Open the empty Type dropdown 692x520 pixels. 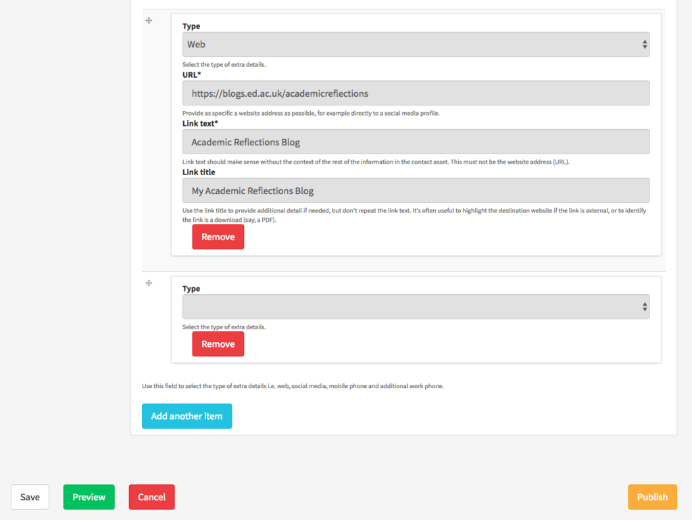415,307
